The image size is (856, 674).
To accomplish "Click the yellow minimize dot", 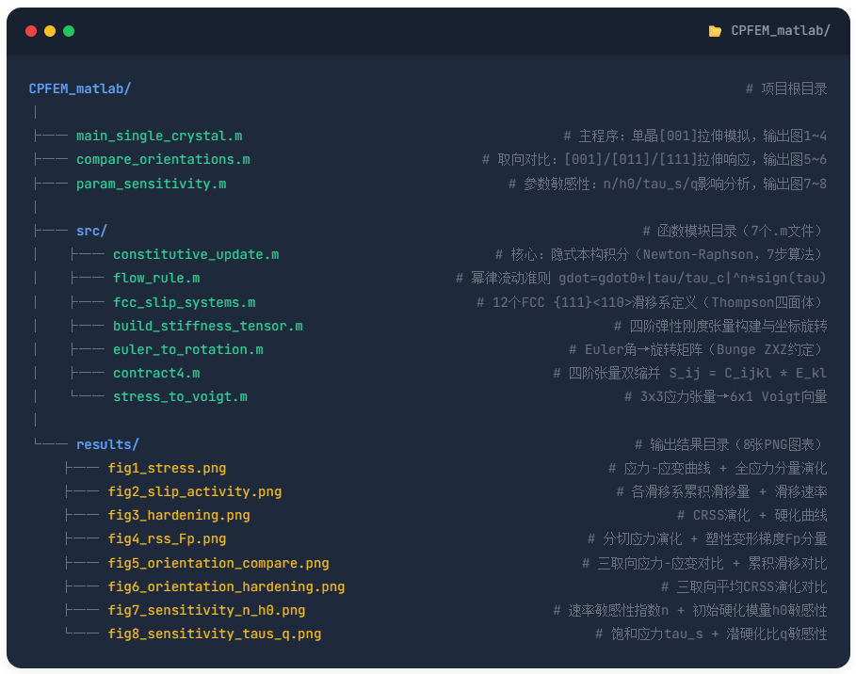I will tap(50, 31).
